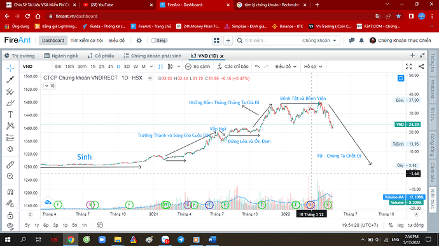
Task: Open the go-to-date calendar icon
Action: (x=100, y=225)
